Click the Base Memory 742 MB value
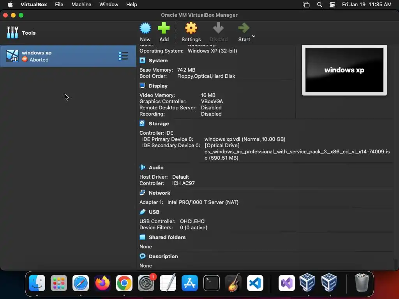 (186, 70)
